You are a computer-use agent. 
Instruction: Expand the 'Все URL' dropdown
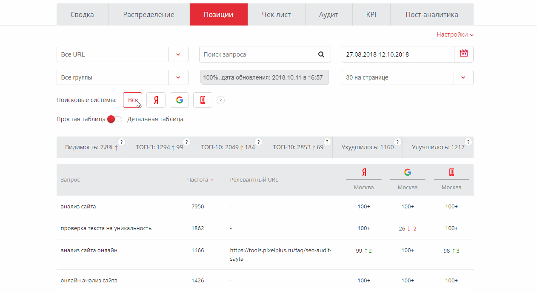click(x=178, y=54)
